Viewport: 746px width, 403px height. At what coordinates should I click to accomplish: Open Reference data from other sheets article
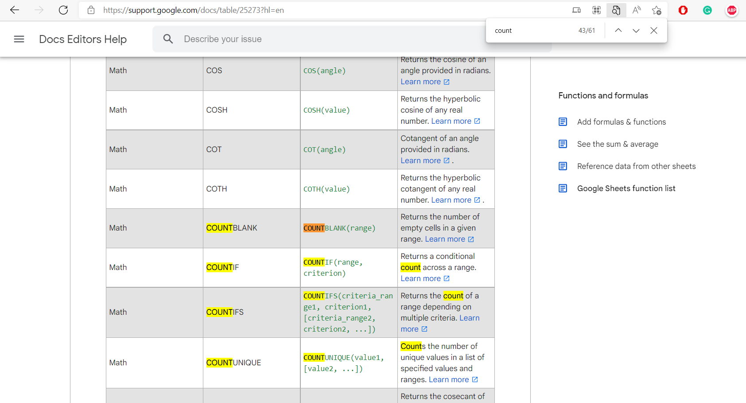pyautogui.click(x=637, y=166)
